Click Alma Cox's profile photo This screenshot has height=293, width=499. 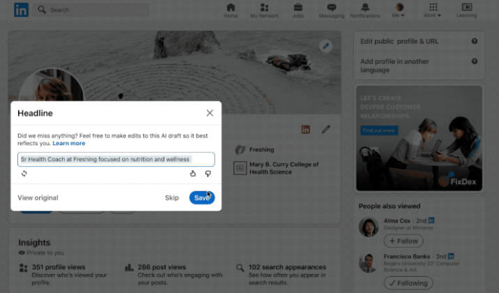[369, 227]
